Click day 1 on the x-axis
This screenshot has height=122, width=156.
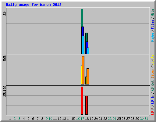pos(10,119)
